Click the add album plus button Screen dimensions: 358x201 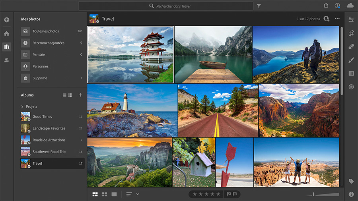pos(80,95)
